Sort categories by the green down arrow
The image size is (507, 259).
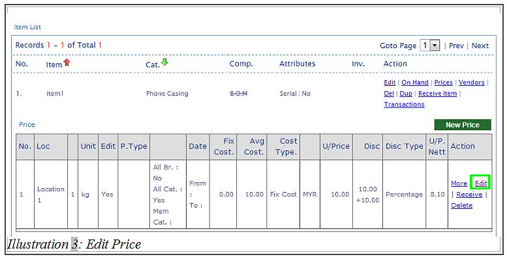coord(164,62)
